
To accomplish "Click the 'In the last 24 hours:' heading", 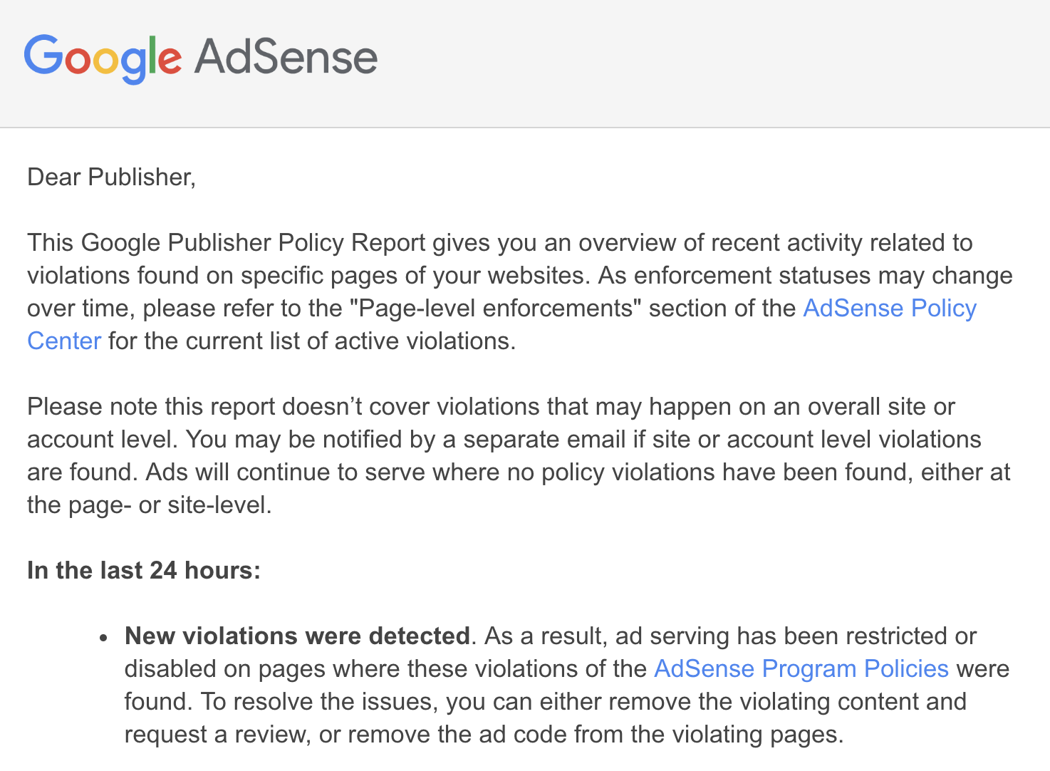I will (x=144, y=570).
